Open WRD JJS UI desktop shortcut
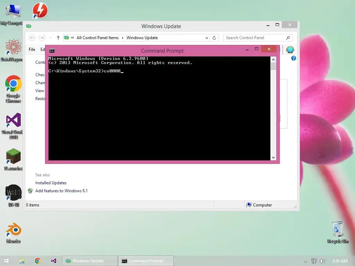Screen dimensions: 355x266 point(14,196)
